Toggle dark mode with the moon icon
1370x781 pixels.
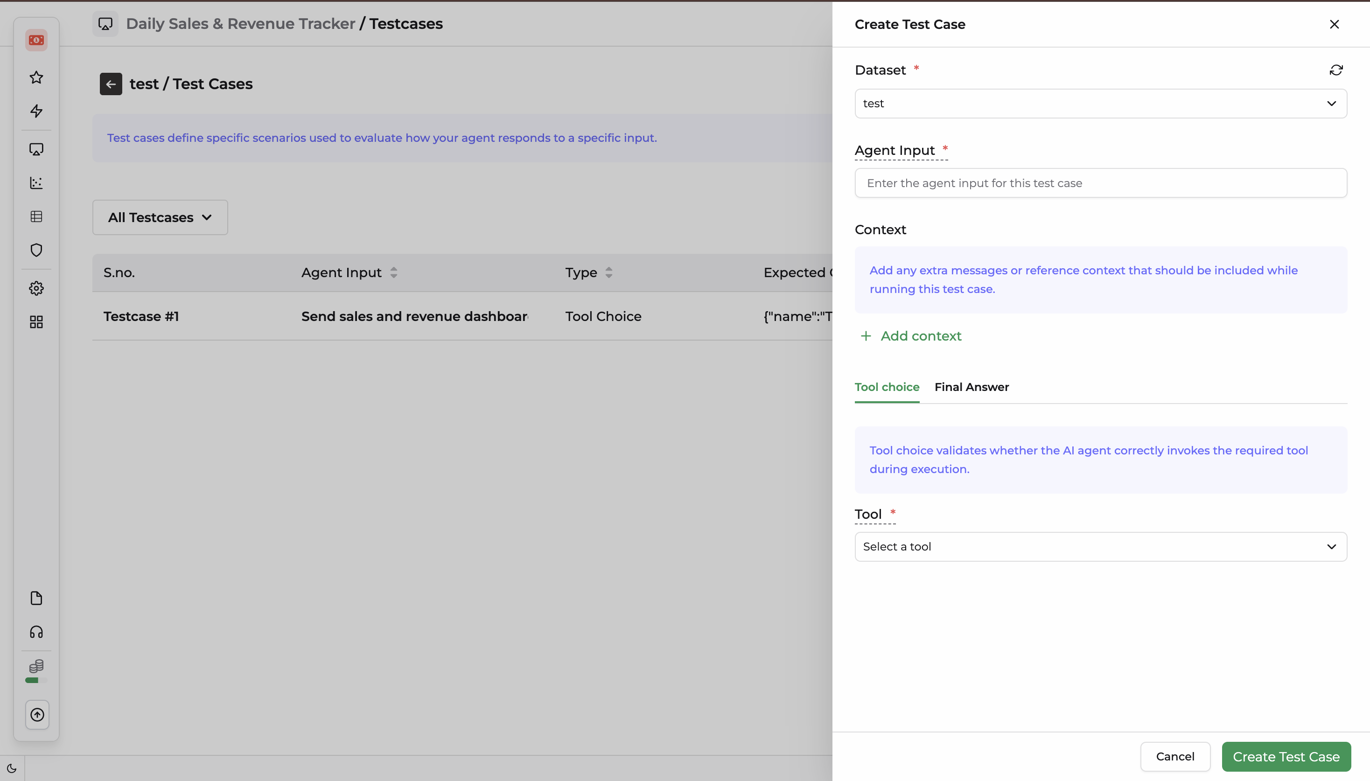[12, 768]
